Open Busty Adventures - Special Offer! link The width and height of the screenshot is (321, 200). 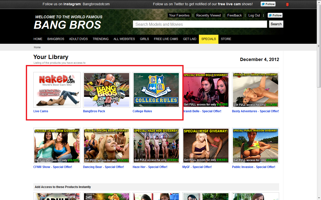[x=255, y=111]
